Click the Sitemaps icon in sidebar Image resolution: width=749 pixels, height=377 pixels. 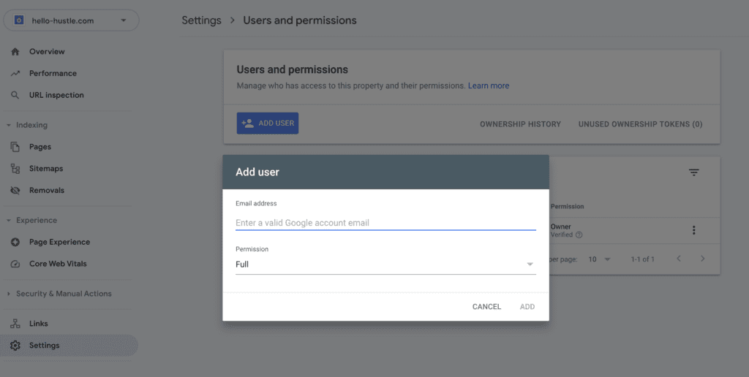pyautogui.click(x=15, y=169)
